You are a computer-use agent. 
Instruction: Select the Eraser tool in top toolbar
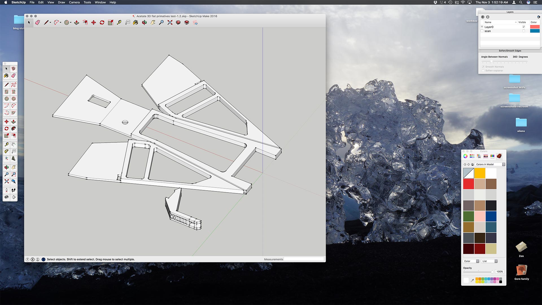click(x=38, y=23)
